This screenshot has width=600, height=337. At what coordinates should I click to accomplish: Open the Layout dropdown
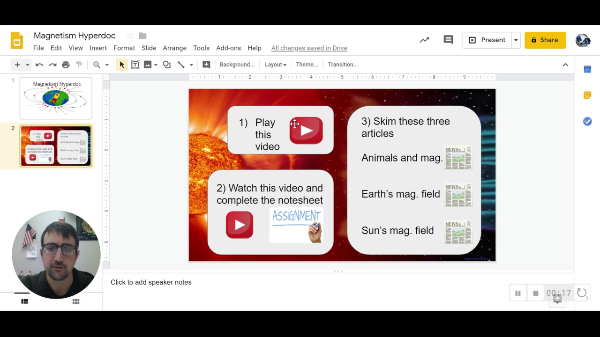point(276,65)
